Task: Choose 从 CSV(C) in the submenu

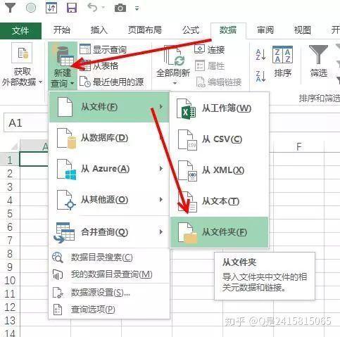Action: click(x=219, y=139)
